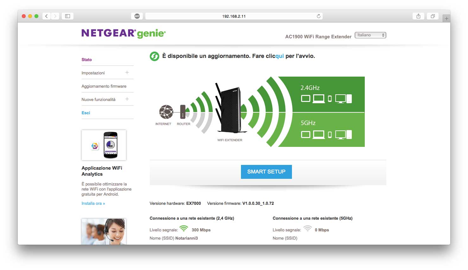468x270 pixels.
Task: Click the Esci logout link
Action: [x=86, y=113]
